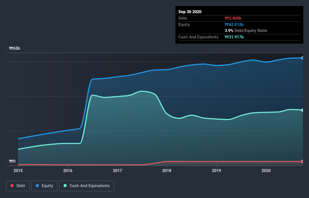Select the Equity endpoint marker at Sep 2020
This screenshot has width=309, height=198.
coord(303,58)
